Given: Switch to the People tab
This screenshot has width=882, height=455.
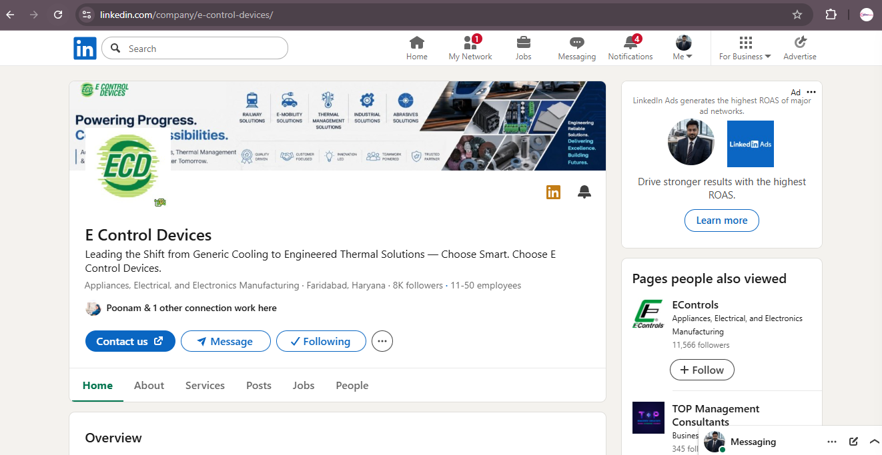Looking at the screenshot, I should pos(352,386).
